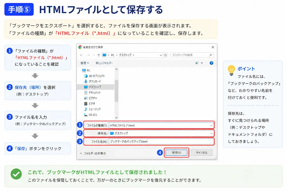The image size is (287, 191).
Task: Go up one folder level arrow
Action: click(99, 55)
